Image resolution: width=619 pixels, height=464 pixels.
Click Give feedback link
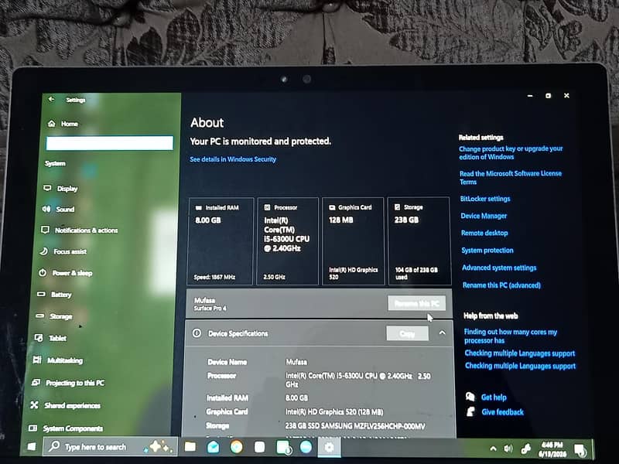(502, 412)
